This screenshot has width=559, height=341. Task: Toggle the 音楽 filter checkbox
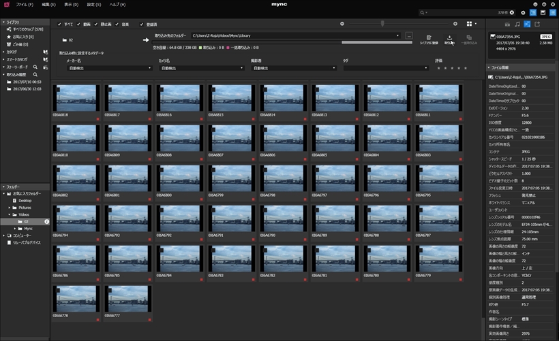point(117,25)
